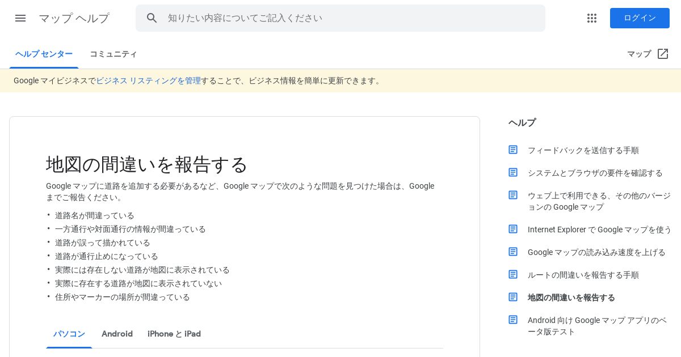Switch to the コミュニティ tab
The height and width of the screenshot is (357, 681).
[113, 54]
